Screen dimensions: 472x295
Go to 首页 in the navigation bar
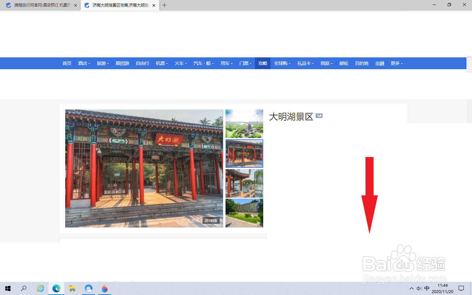tap(67, 63)
